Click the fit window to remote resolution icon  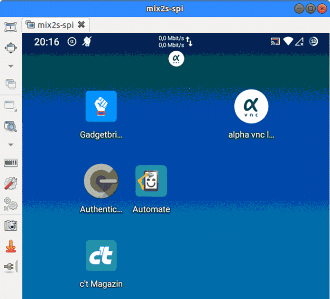[10, 48]
